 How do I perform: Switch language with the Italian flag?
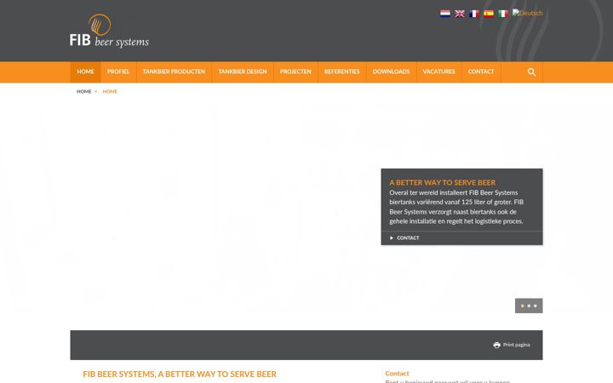503,14
